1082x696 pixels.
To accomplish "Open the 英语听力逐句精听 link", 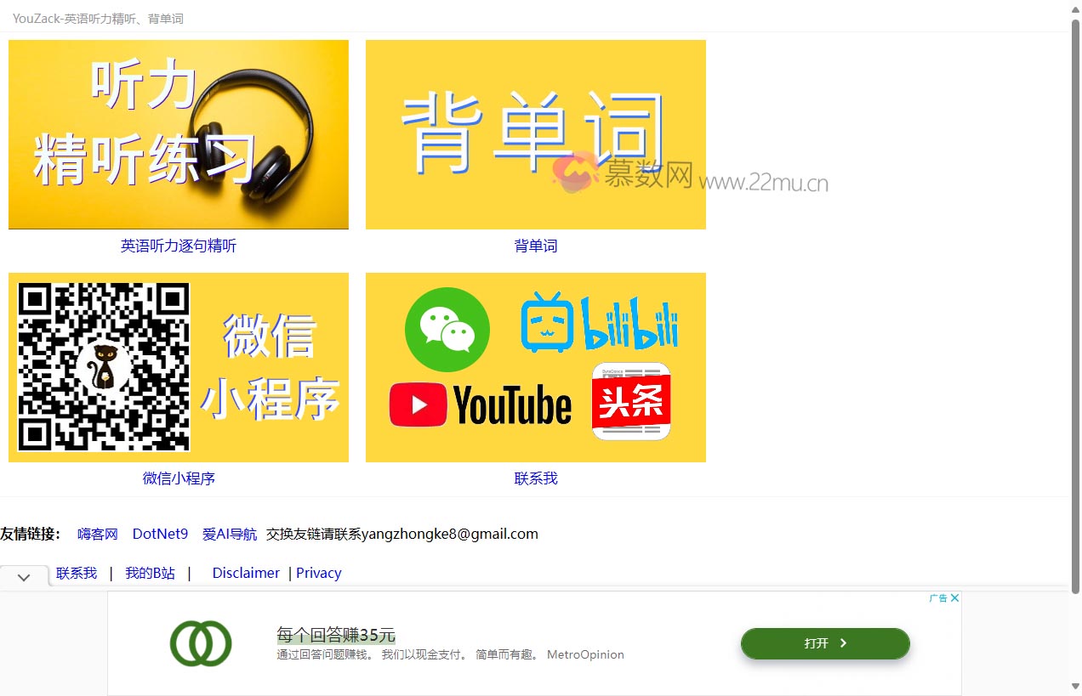I will pyautogui.click(x=179, y=246).
